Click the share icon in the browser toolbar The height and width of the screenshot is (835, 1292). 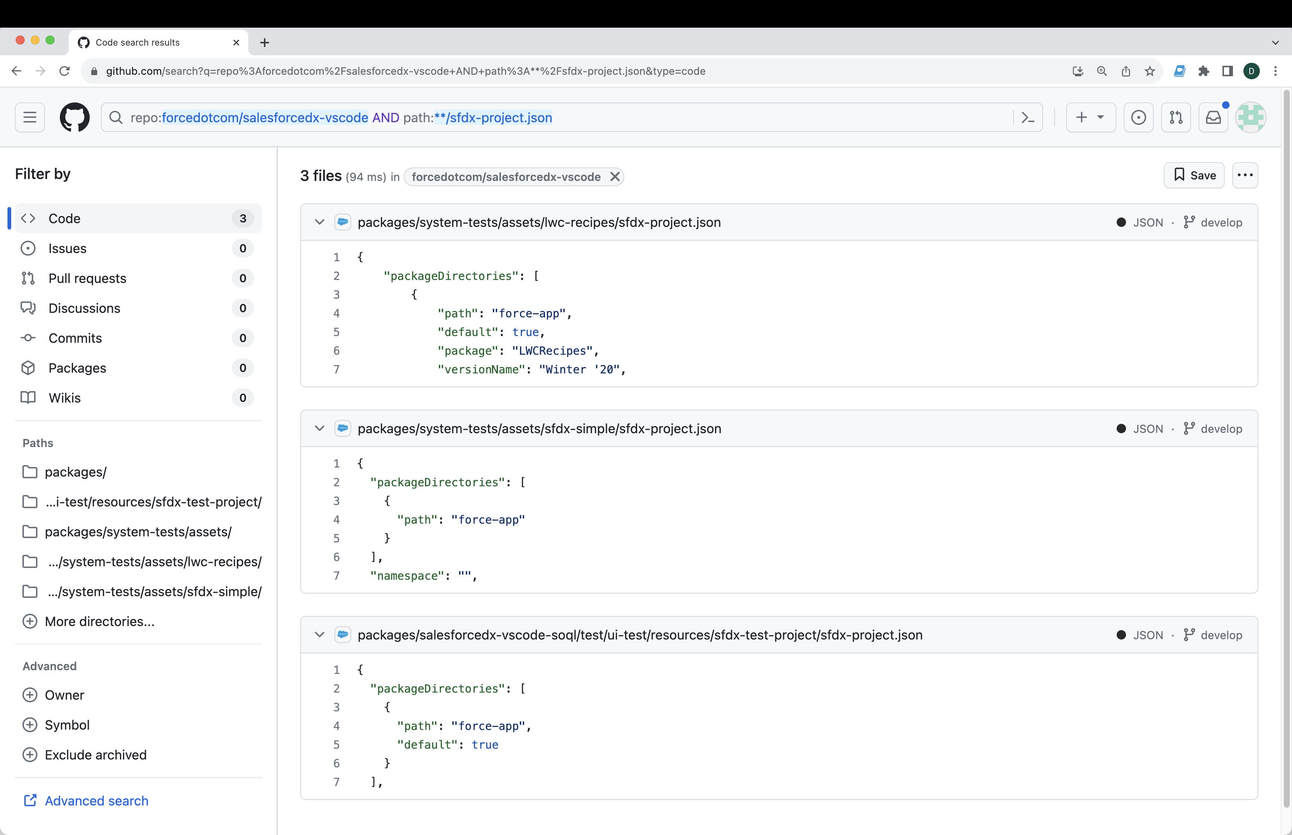(x=1125, y=71)
